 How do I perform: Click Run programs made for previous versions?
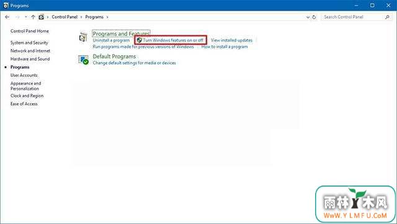[x=143, y=47]
